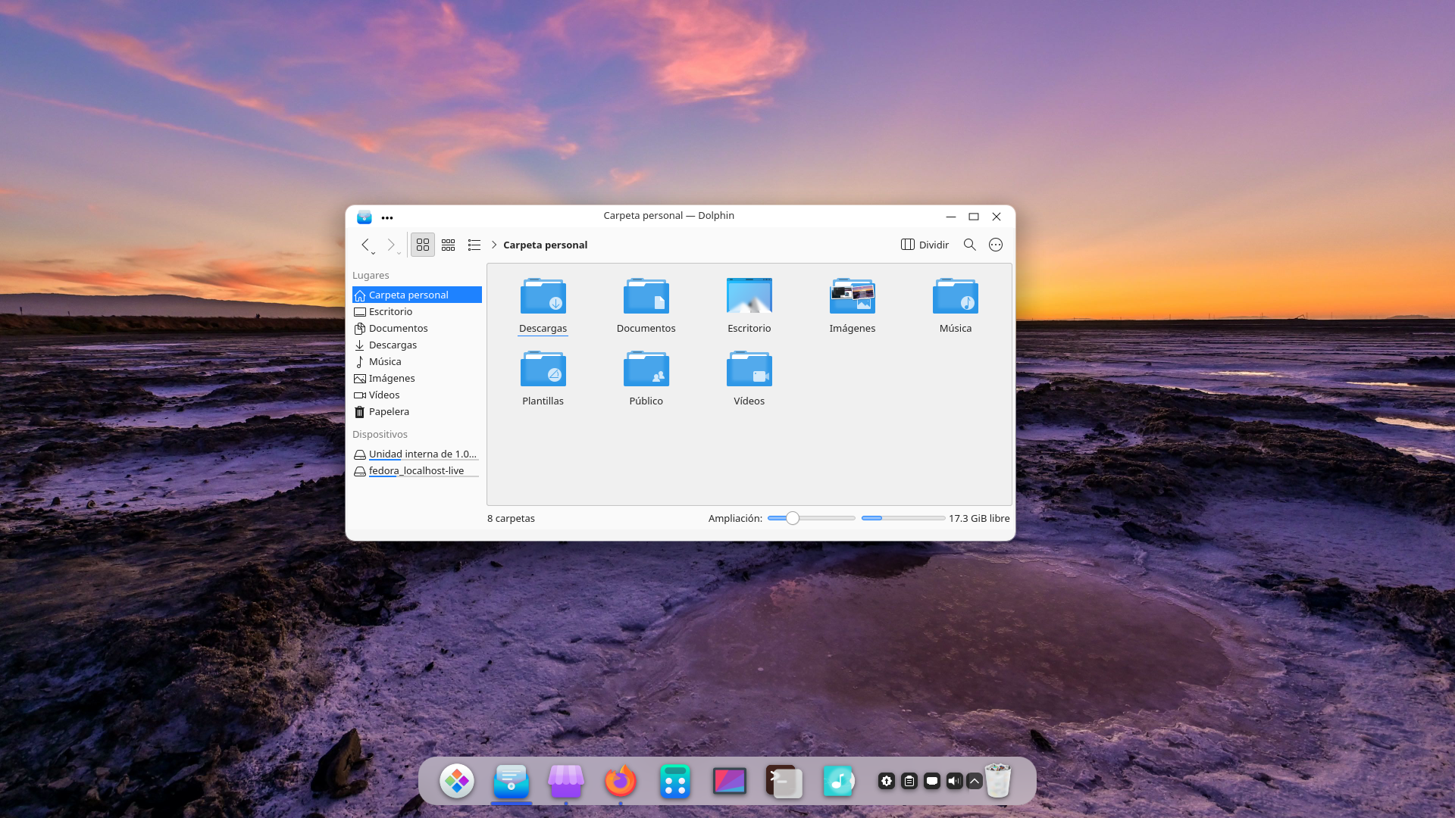Click the 17.3 GiB libre text
The height and width of the screenshot is (818, 1455).
(979, 518)
